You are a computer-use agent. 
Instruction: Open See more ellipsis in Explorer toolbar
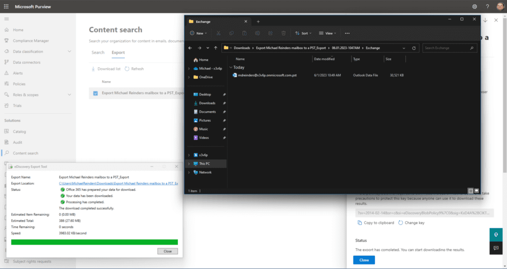tap(347, 33)
